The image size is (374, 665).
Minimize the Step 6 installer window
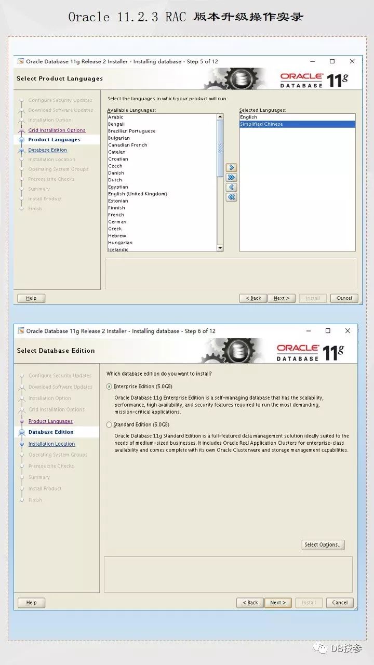click(x=308, y=331)
